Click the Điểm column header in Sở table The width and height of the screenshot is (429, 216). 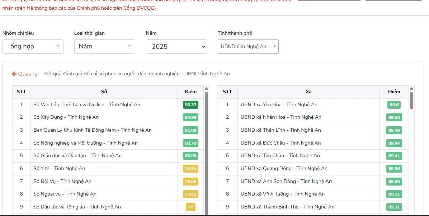(190, 92)
